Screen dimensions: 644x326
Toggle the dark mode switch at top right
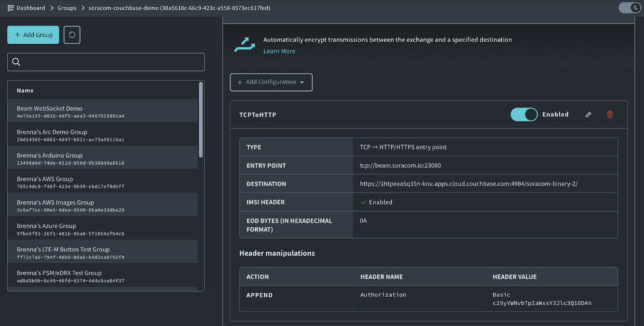[x=628, y=8]
